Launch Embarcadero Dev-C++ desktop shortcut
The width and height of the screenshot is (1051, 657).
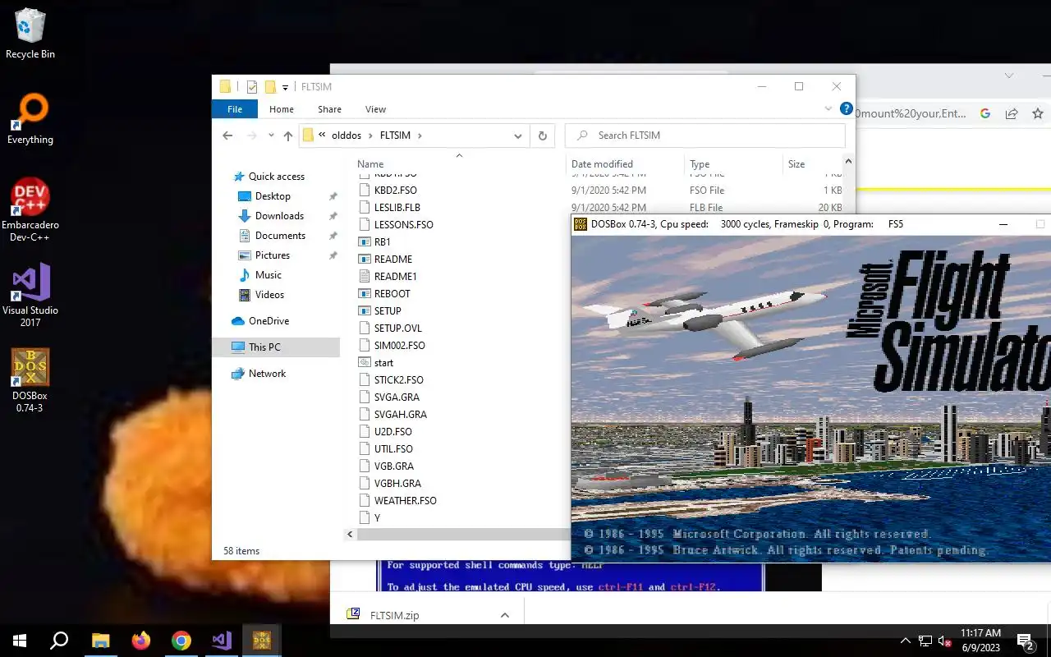click(30, 210)
